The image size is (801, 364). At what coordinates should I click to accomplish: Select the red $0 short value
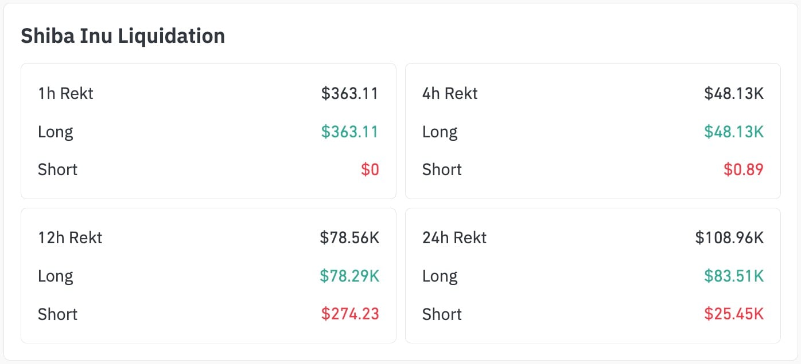click(x=370, y=170)
